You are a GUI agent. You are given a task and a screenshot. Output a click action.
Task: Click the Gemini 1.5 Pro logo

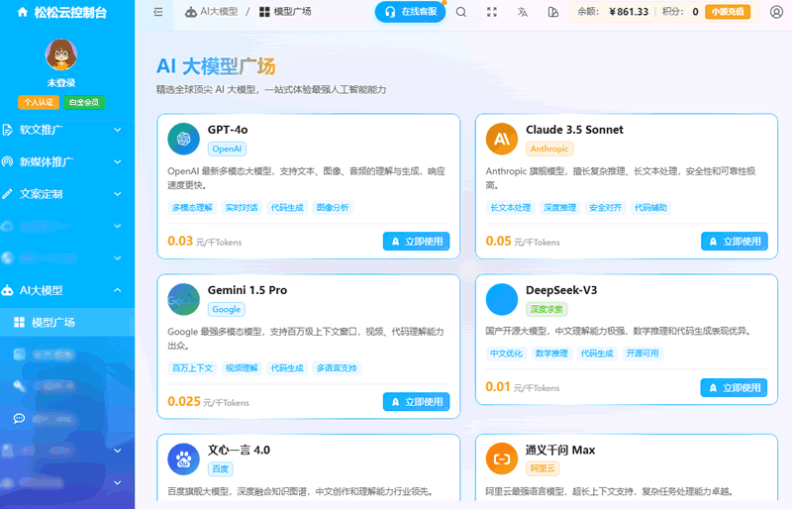tap(183, 299)
